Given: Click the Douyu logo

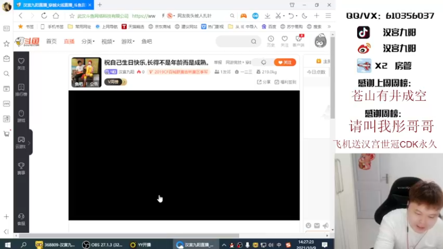Looking at the screenshot, I should coord(27,41).
